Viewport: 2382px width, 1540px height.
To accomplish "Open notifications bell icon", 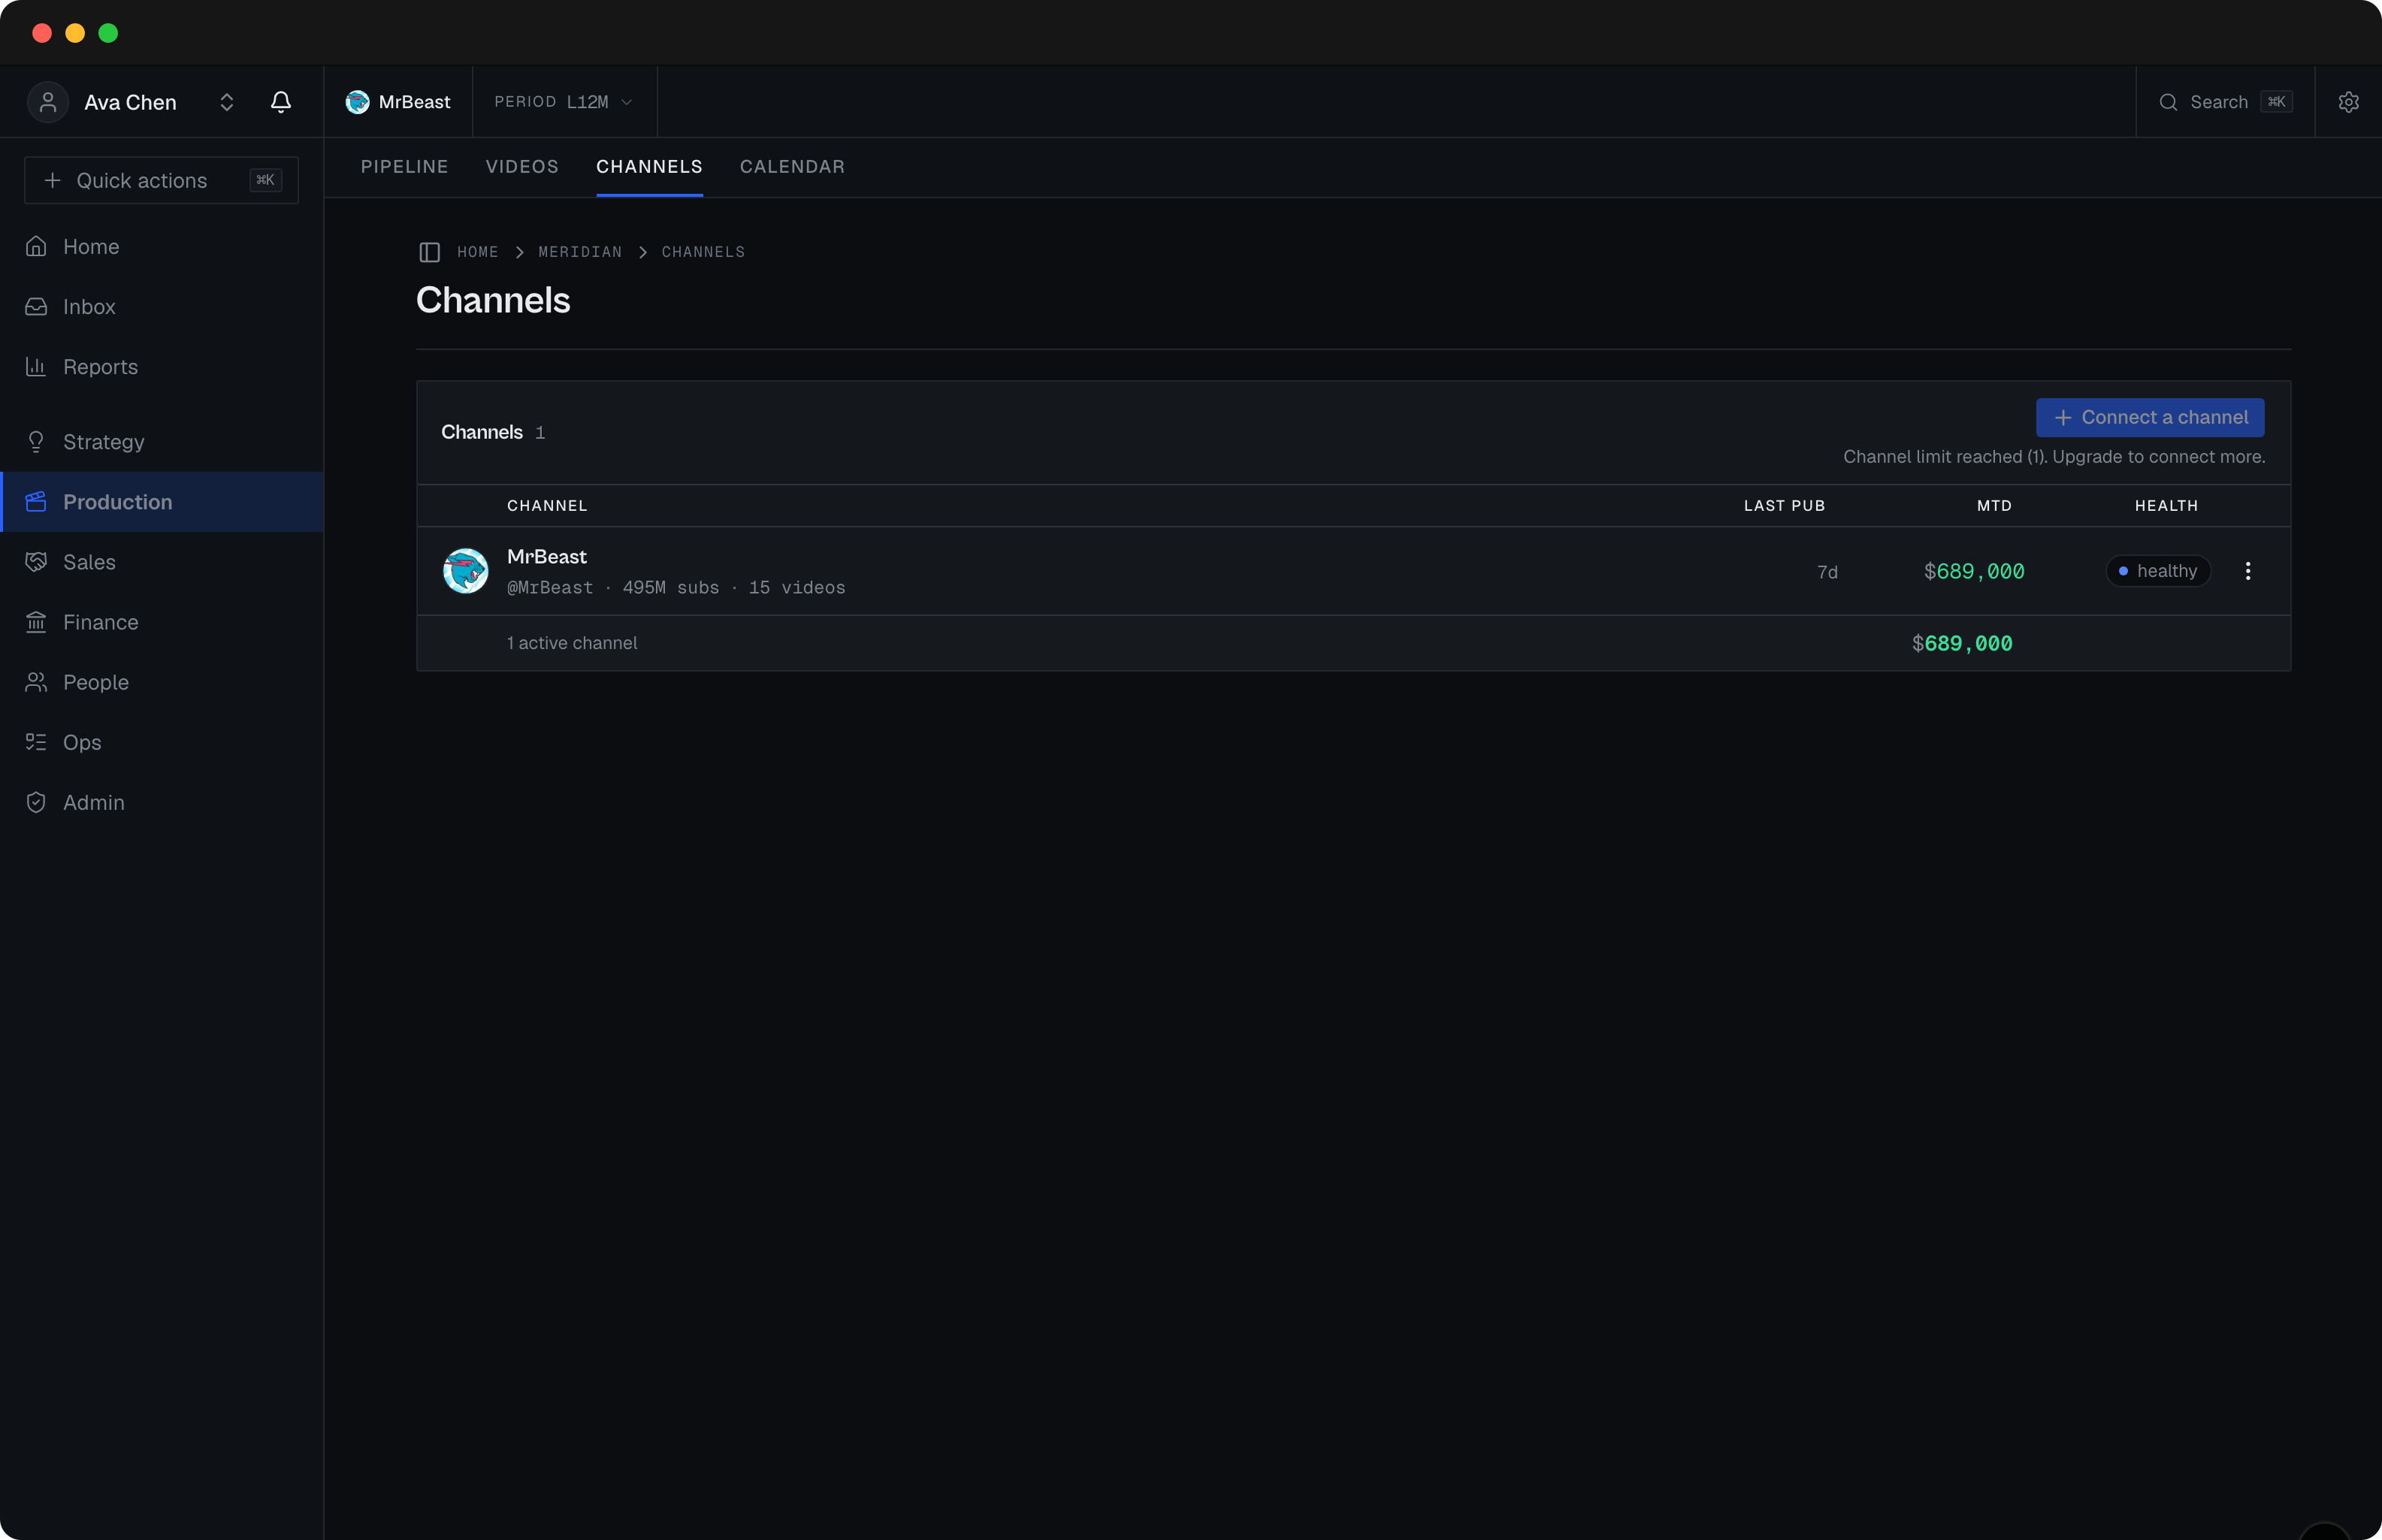I will pos(281,102).
